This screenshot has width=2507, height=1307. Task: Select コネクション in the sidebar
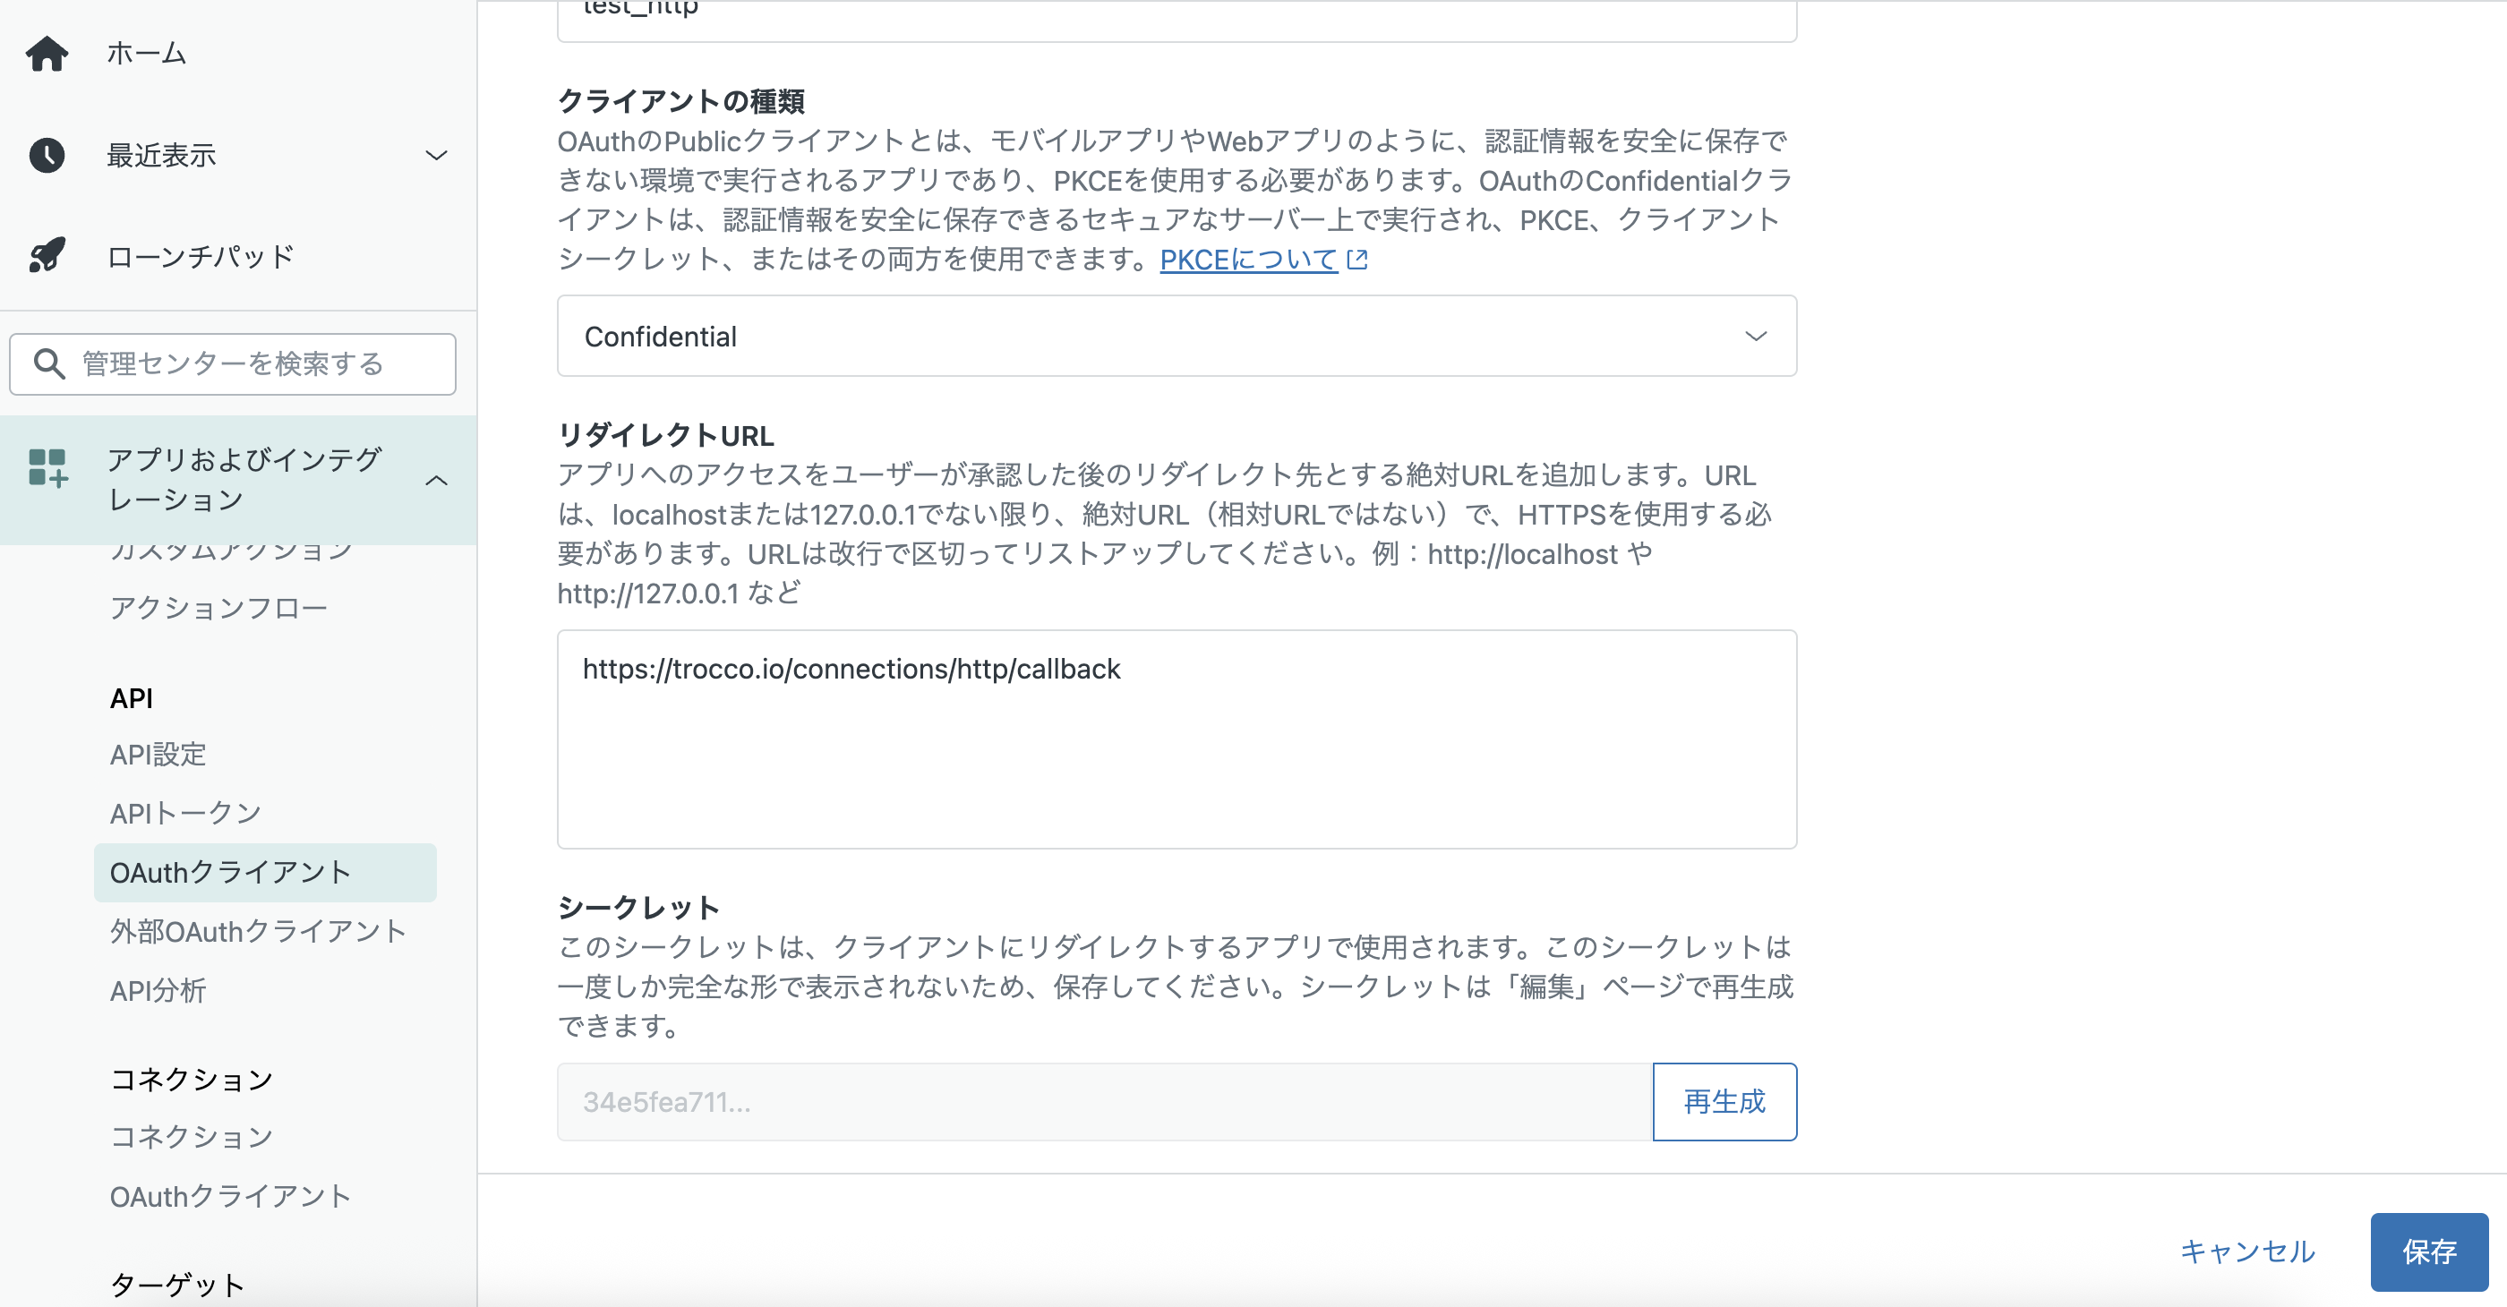[191, 1136]
